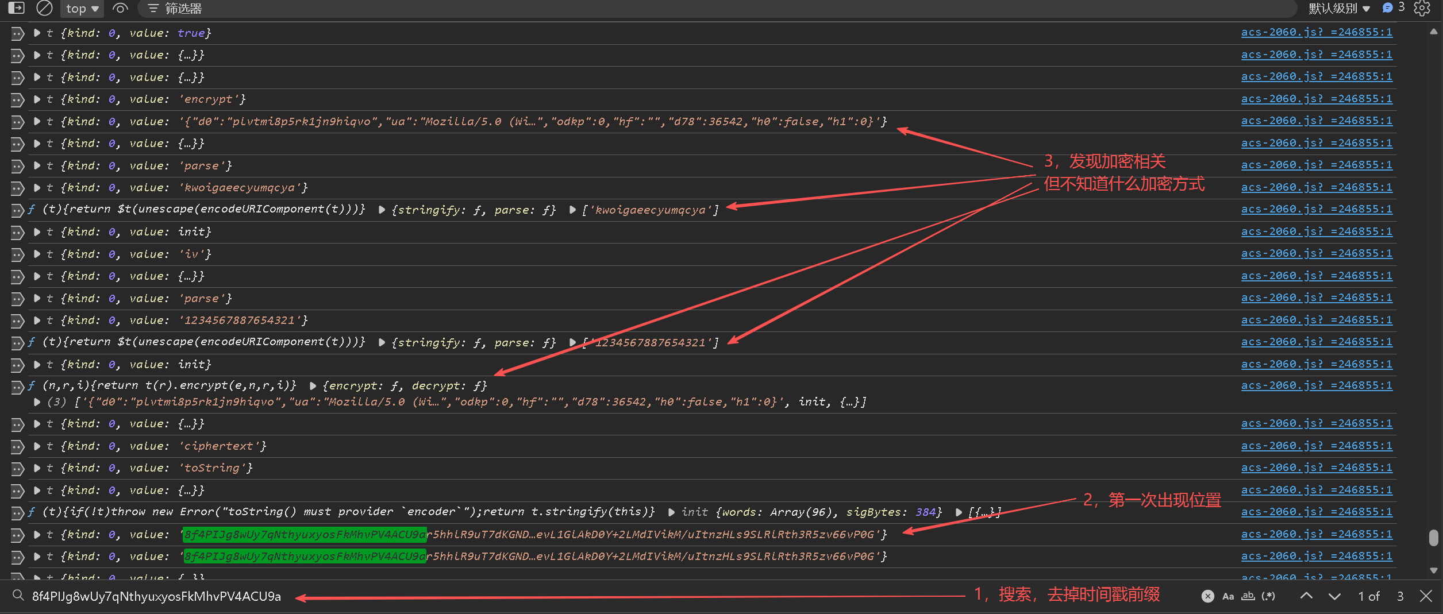Open console settings gear icon

point(1422,8)
